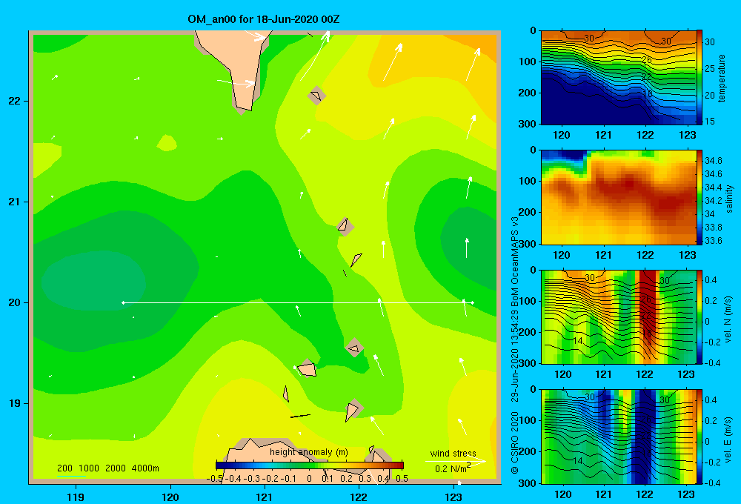Click the 30 value on temperature colorbar
Image resolution: width=741 pixels, height=504 pixels.
710,42
